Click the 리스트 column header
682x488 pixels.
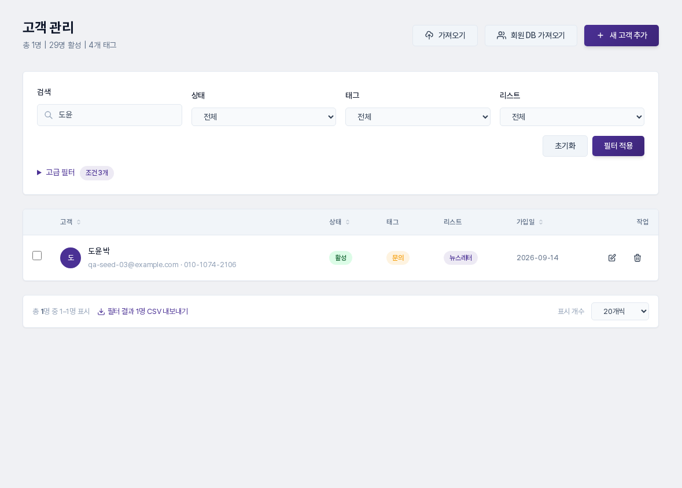[x=453, y=222]
